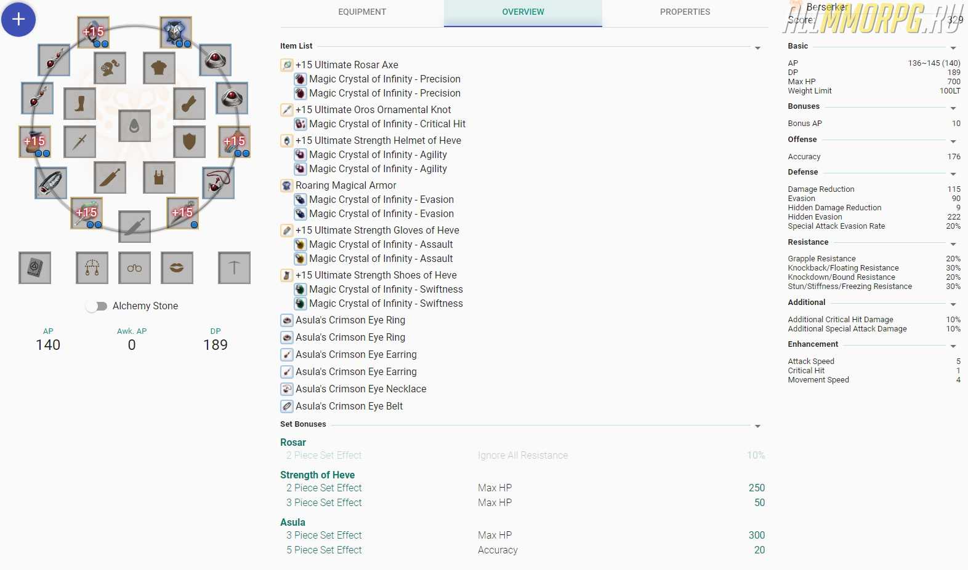This screenshot has width=968, height=570.
Task: Select the Roaring Magical Armor equipment slot
Action: 175,33
